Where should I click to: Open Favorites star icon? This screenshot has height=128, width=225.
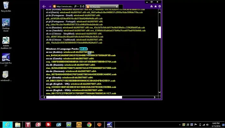[x=155, y=6]
